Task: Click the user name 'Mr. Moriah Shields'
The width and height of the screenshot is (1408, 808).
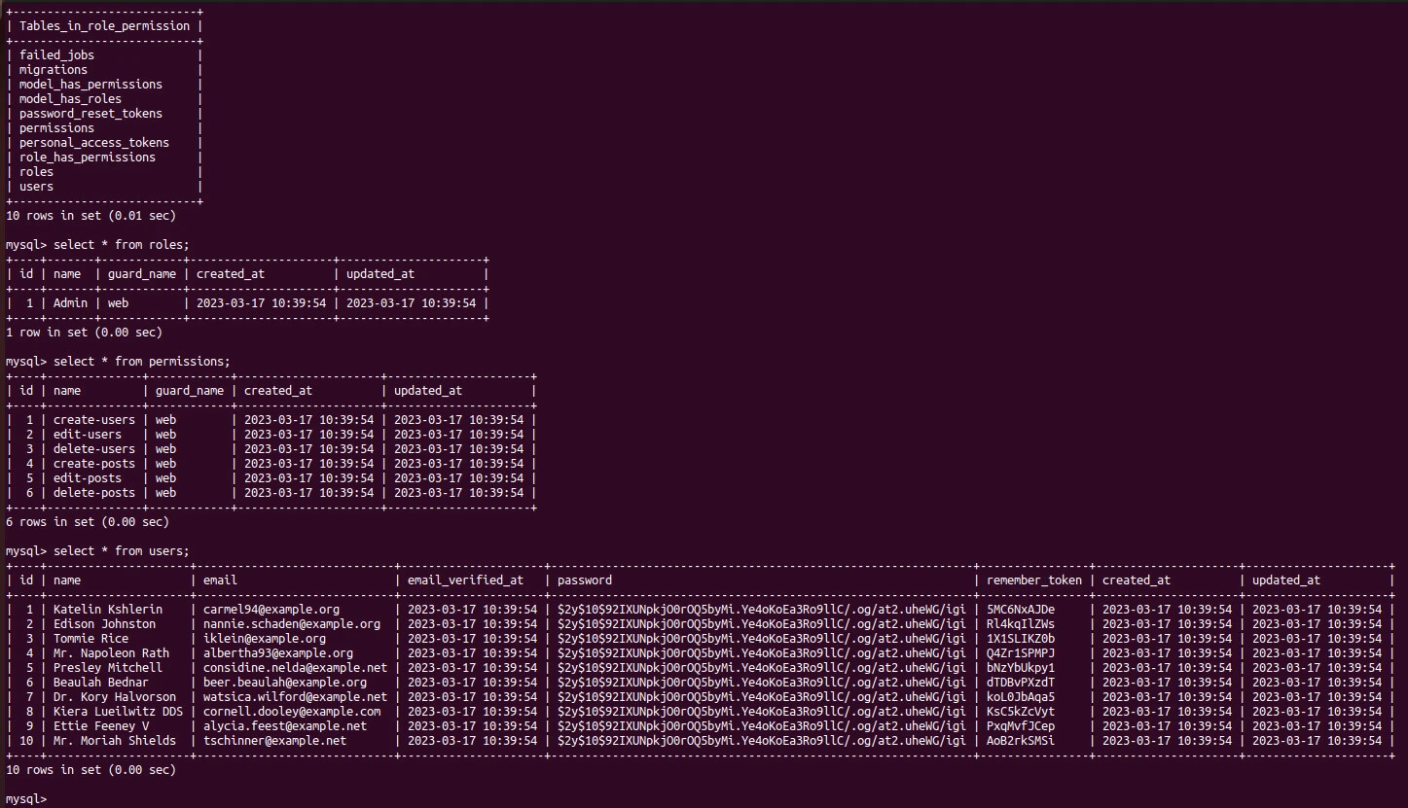Action: point(114,741)
